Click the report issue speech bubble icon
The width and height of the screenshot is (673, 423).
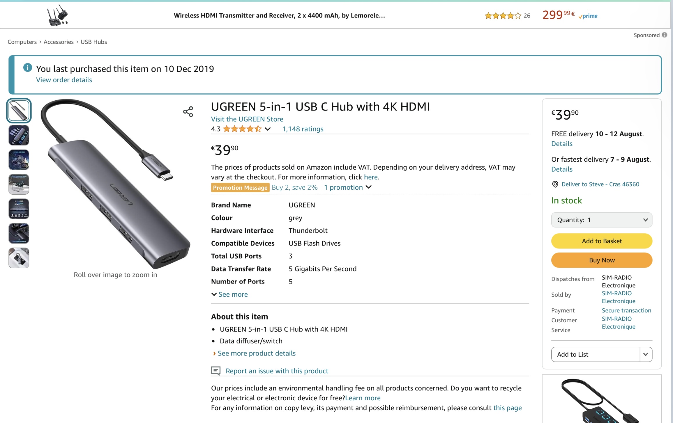215,371
